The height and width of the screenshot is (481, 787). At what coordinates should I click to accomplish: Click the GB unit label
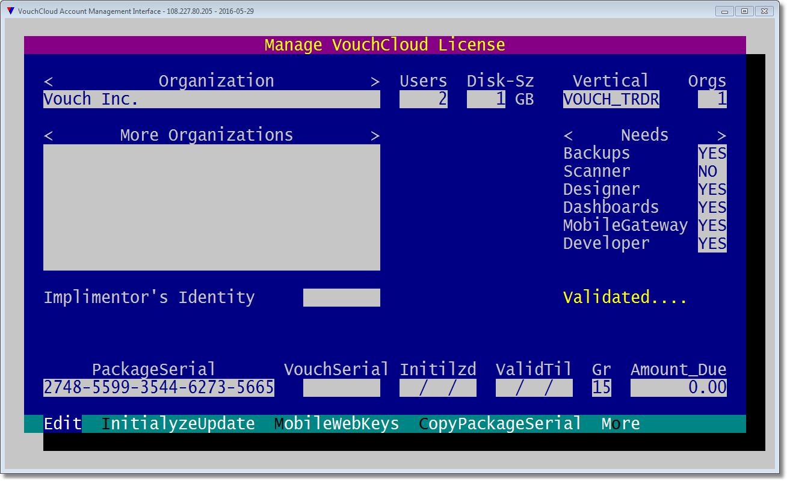click(x=525, y=99)
